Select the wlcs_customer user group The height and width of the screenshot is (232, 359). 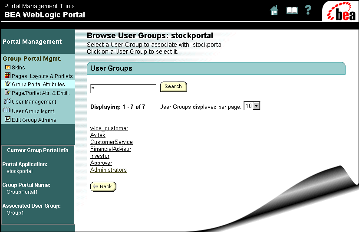tap(109, 128)
